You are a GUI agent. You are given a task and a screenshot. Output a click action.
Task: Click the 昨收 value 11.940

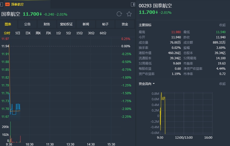point(221,37)
